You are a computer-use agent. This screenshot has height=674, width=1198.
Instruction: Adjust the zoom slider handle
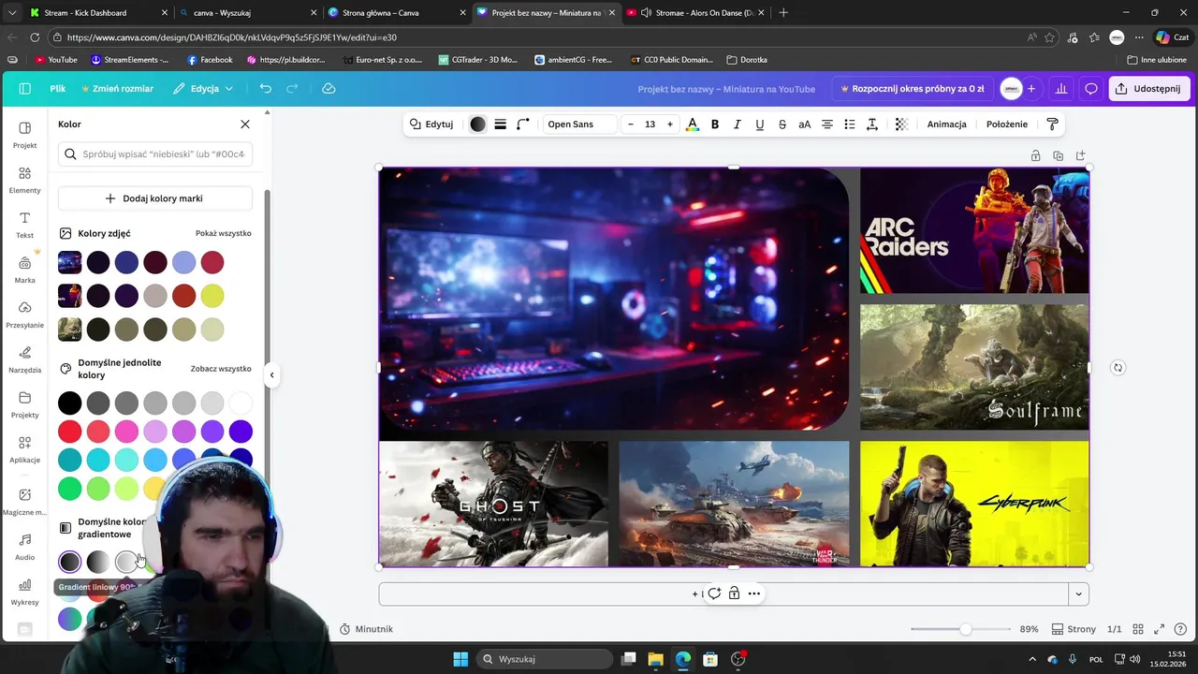click(x=965, y=629)
